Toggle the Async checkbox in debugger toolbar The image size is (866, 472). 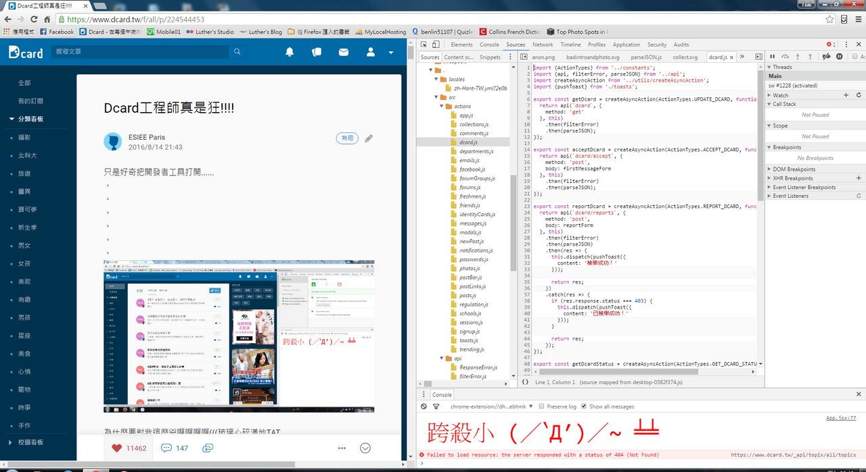pyautogui.click(x=855, y=57)
